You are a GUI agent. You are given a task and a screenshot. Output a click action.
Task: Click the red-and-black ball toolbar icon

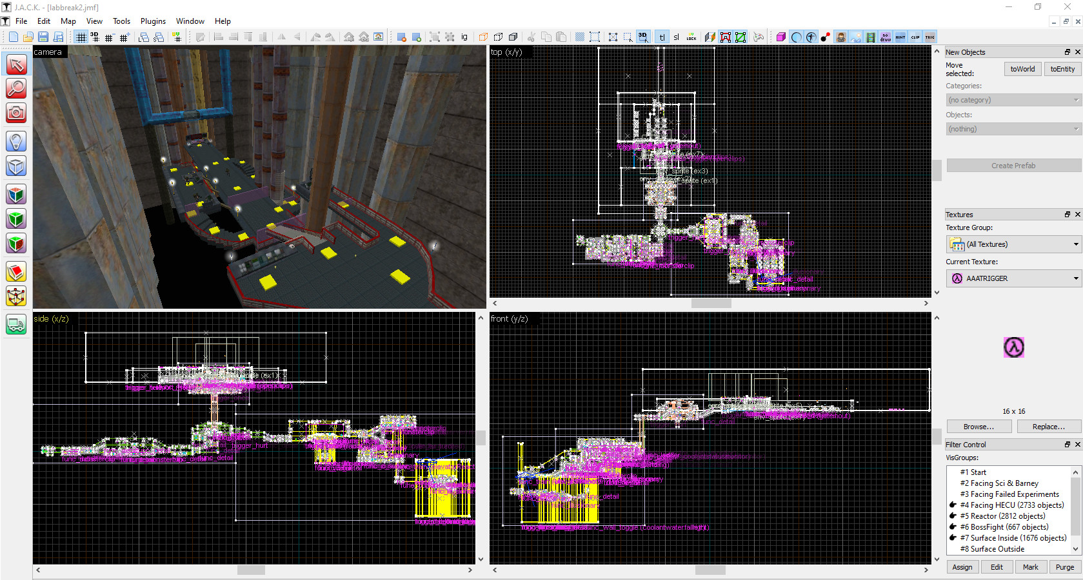point(826,37)
